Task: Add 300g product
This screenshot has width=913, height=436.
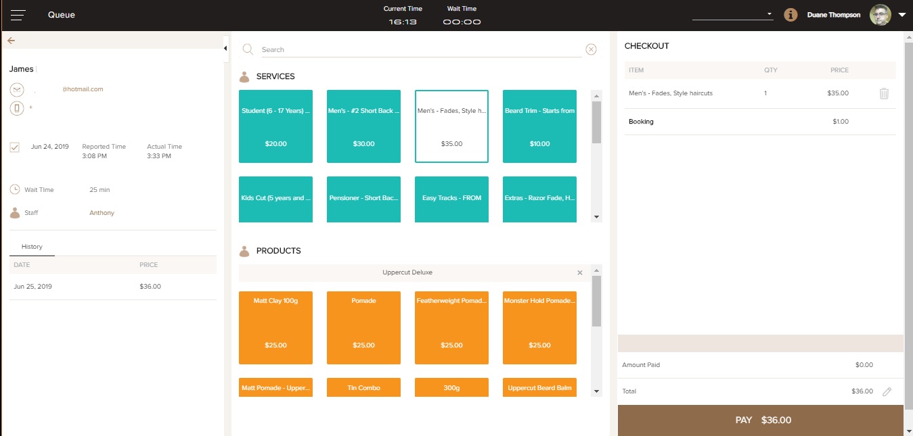Action: coord(451,387)
